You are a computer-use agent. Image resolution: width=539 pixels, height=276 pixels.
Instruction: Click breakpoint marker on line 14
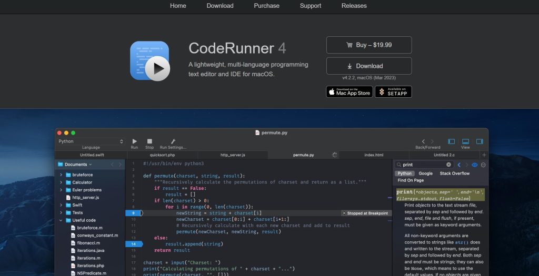tap(134, 244)
